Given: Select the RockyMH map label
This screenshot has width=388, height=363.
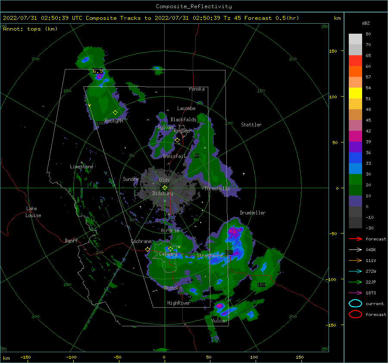Looking at the screenshot, I should pos(114,121).
